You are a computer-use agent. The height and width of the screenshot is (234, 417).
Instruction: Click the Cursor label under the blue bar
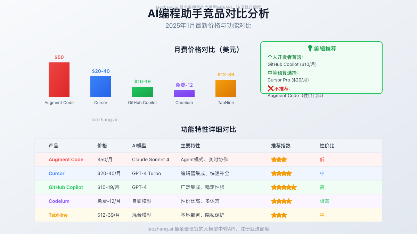tap(101, 103)
